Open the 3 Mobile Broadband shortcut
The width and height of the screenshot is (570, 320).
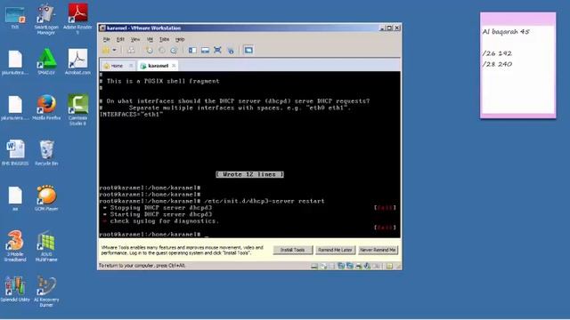[x=15, y=245]
